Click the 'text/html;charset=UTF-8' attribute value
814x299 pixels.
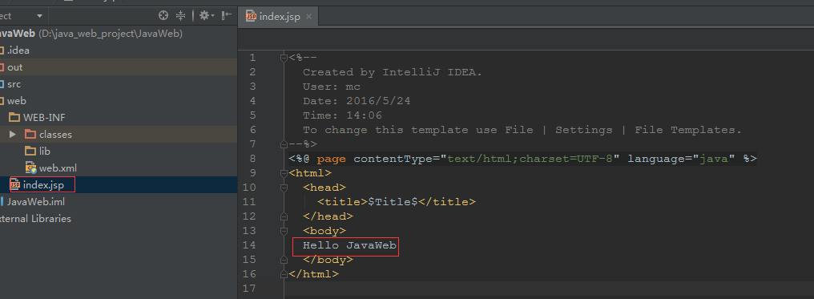pyautogui.click(x=530, y=159)
